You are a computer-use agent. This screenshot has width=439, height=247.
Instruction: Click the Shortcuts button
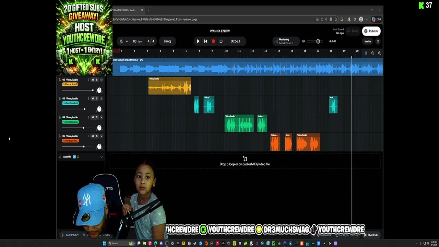(x=371, y=235)
